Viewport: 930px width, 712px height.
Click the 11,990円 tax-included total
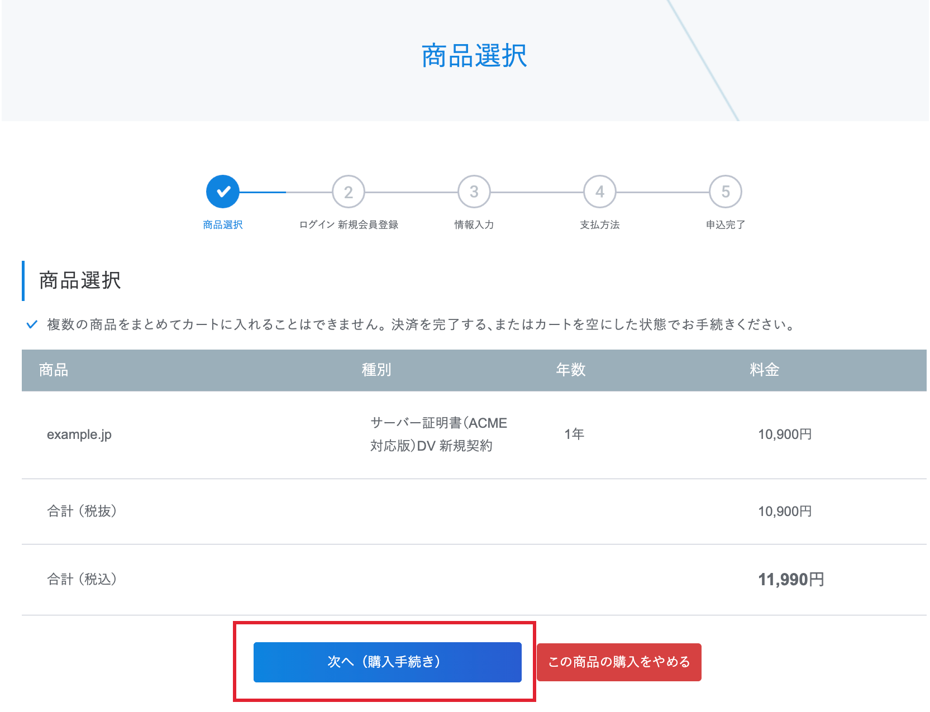click(791, 580)
